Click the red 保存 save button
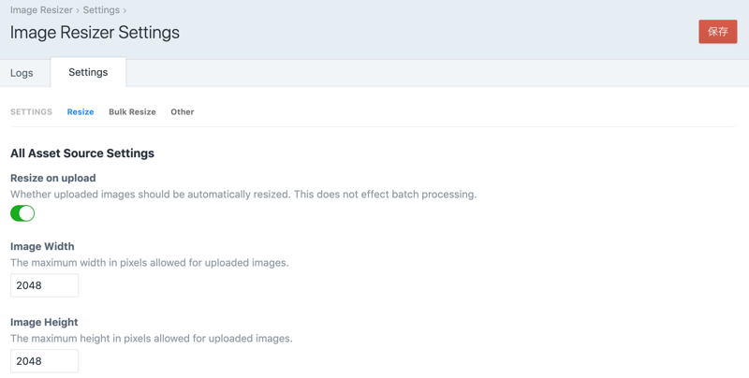The height and width of the screenshot is (378, 749). coord(717,32)
